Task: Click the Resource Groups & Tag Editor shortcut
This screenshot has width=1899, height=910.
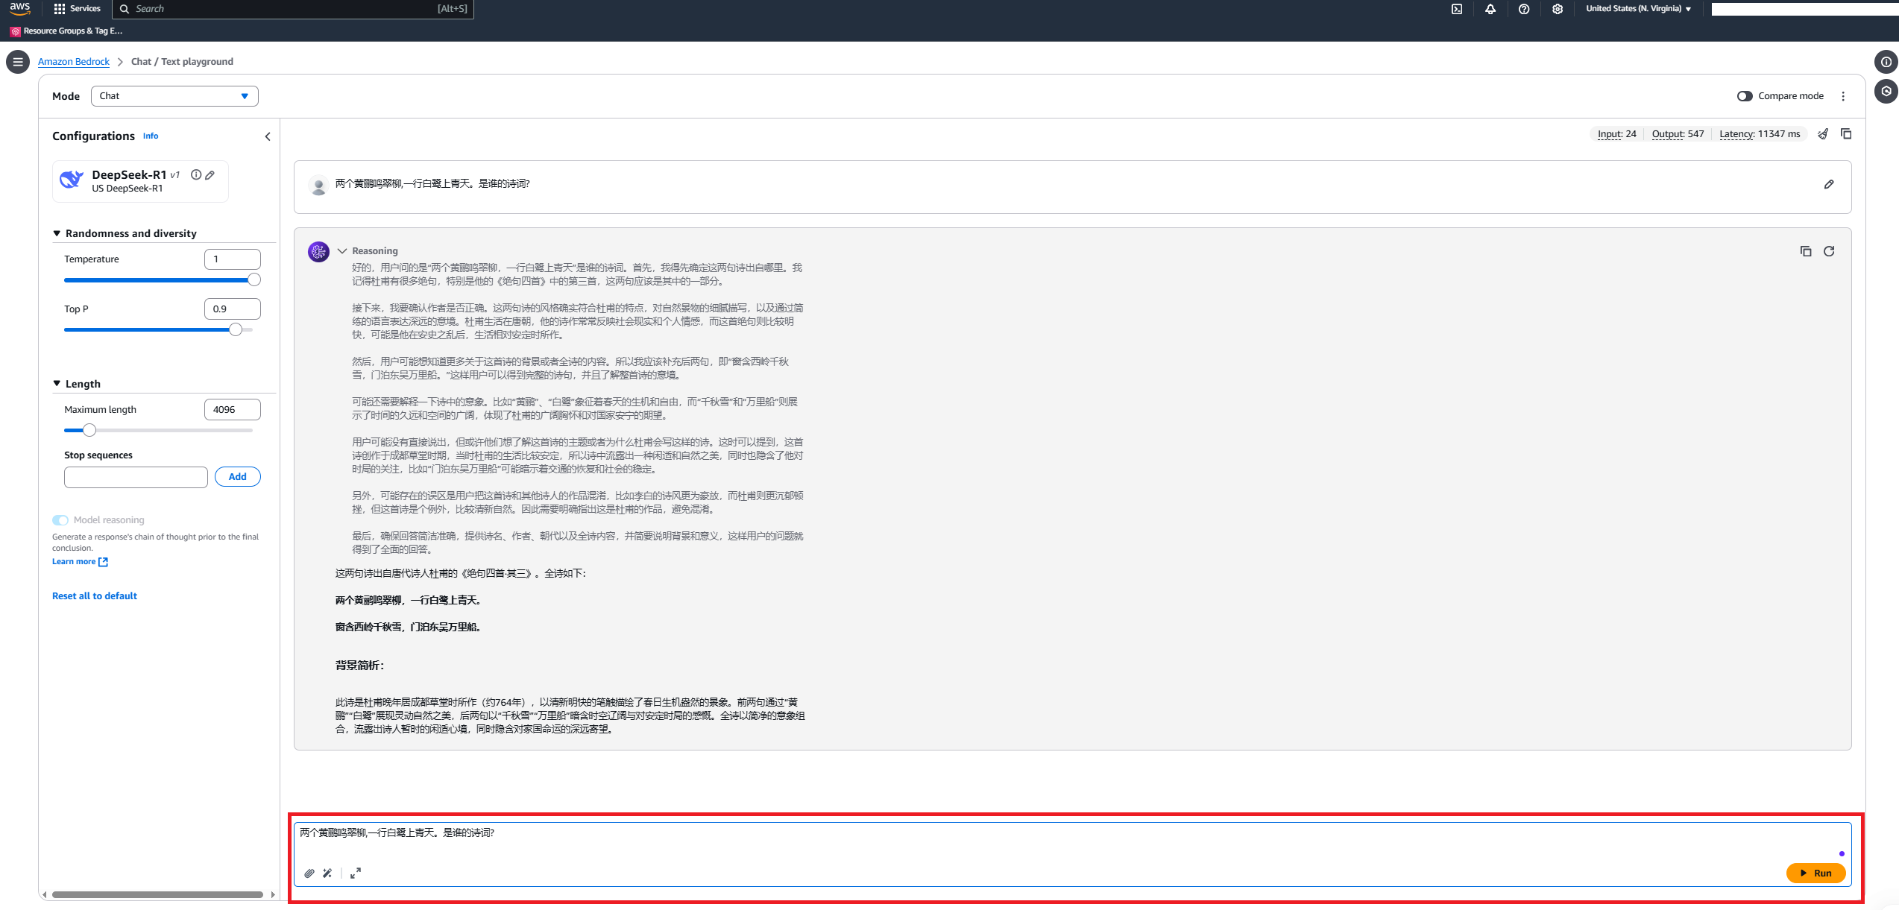Action: (67, 31)
